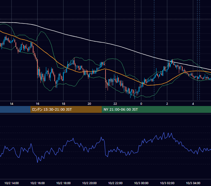
Task: Click the 10/3 00:00 date label
Action: pyautogui.click(x=141, y=183)
